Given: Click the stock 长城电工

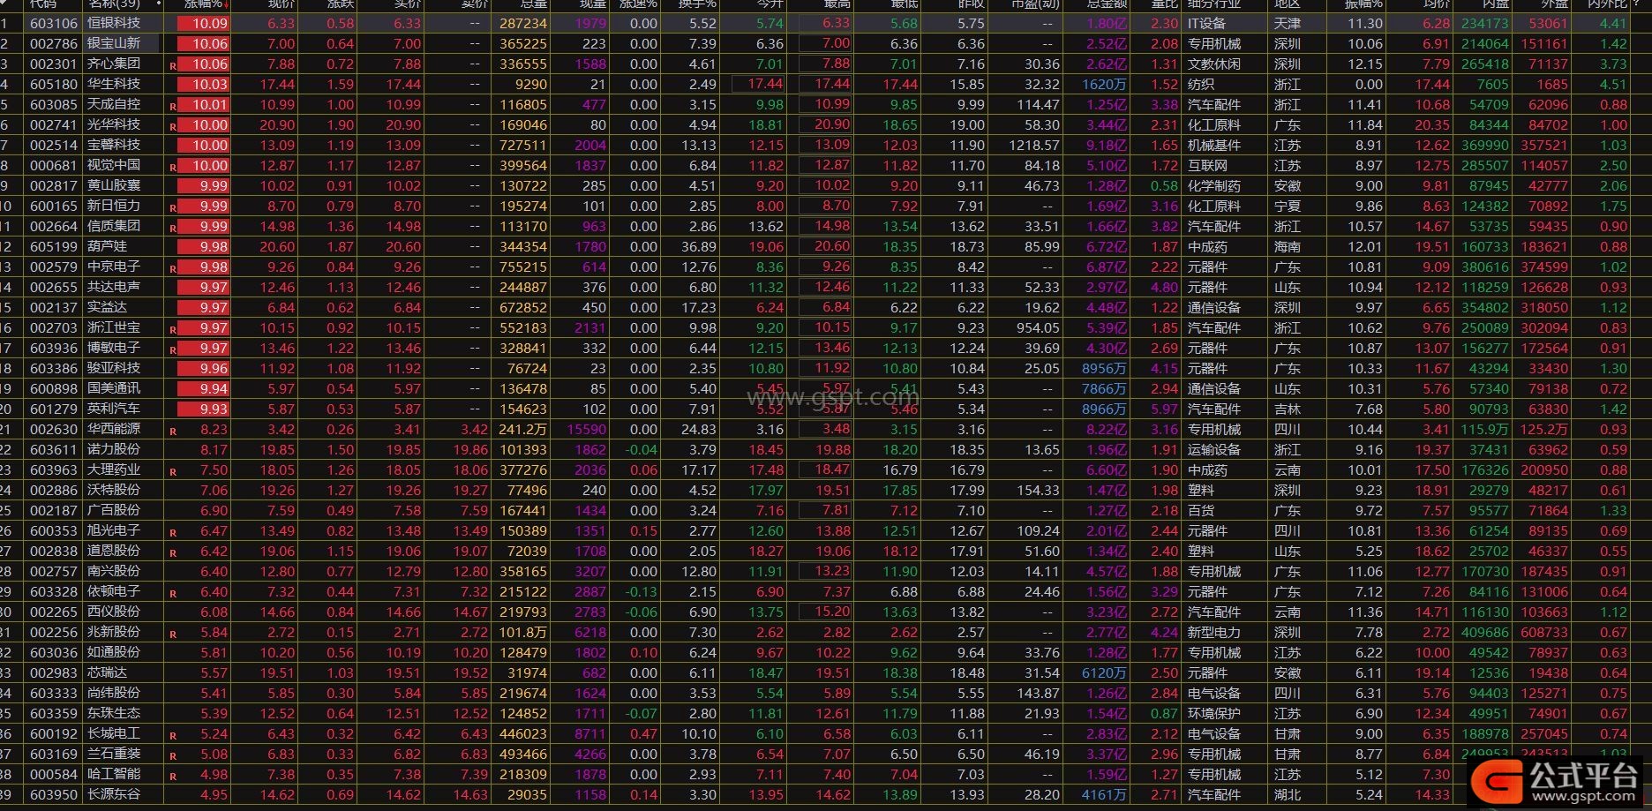Looking at the screenshot, I should (x=114, y=733).
